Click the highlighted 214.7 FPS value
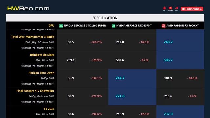 pos(120,78)
